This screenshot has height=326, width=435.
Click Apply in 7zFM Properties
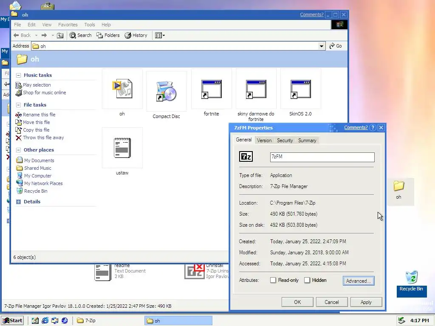(x=366, y=302)
